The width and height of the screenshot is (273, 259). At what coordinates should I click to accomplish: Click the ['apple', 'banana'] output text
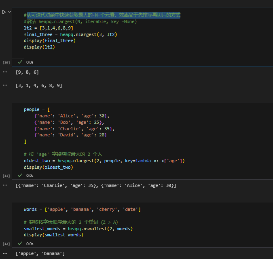(x=40, y=253)
